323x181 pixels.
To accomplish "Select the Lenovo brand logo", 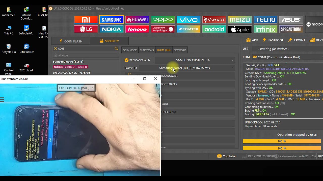I will pos(137,29).
